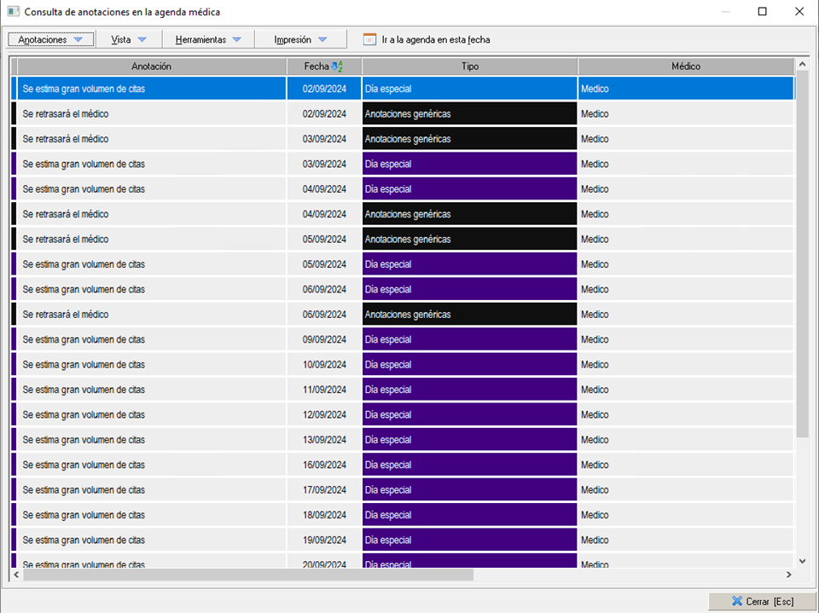Click the Anotación column header
819x613 pixels.
tap(152, 67)
